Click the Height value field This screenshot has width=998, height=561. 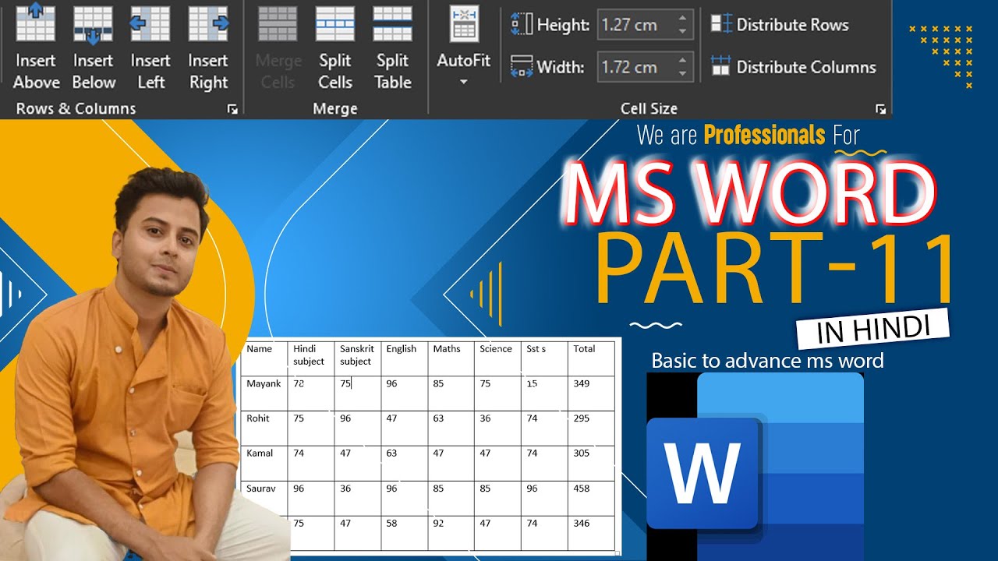(x=635, y=25)
